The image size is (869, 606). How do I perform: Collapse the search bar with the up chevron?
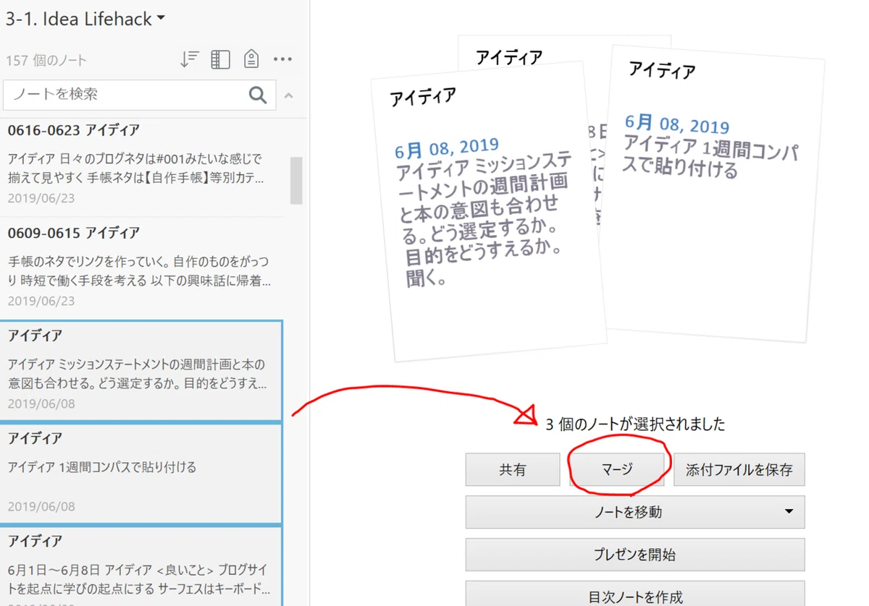[288, 95]
